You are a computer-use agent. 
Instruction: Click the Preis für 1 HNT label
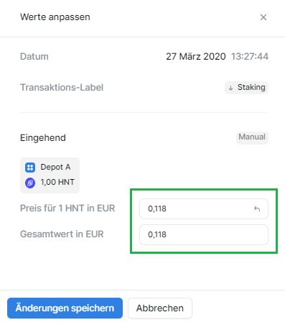[67, 208]
